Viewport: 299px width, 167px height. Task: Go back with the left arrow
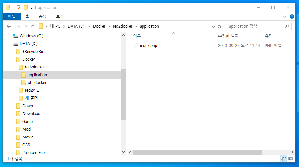click(x=9, y=26)
